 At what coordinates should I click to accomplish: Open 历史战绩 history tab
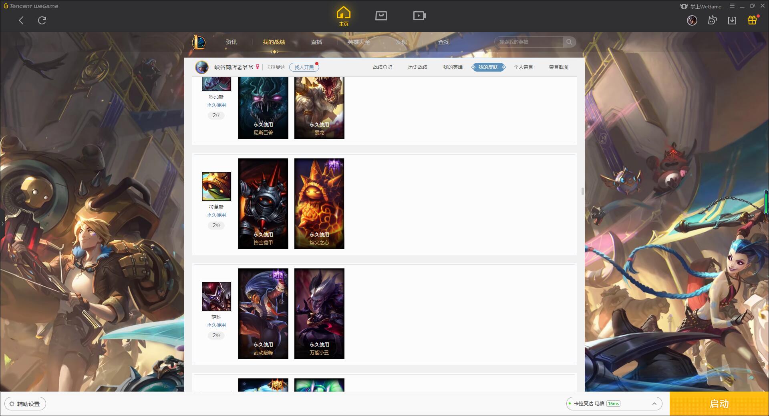coord(418,67)
